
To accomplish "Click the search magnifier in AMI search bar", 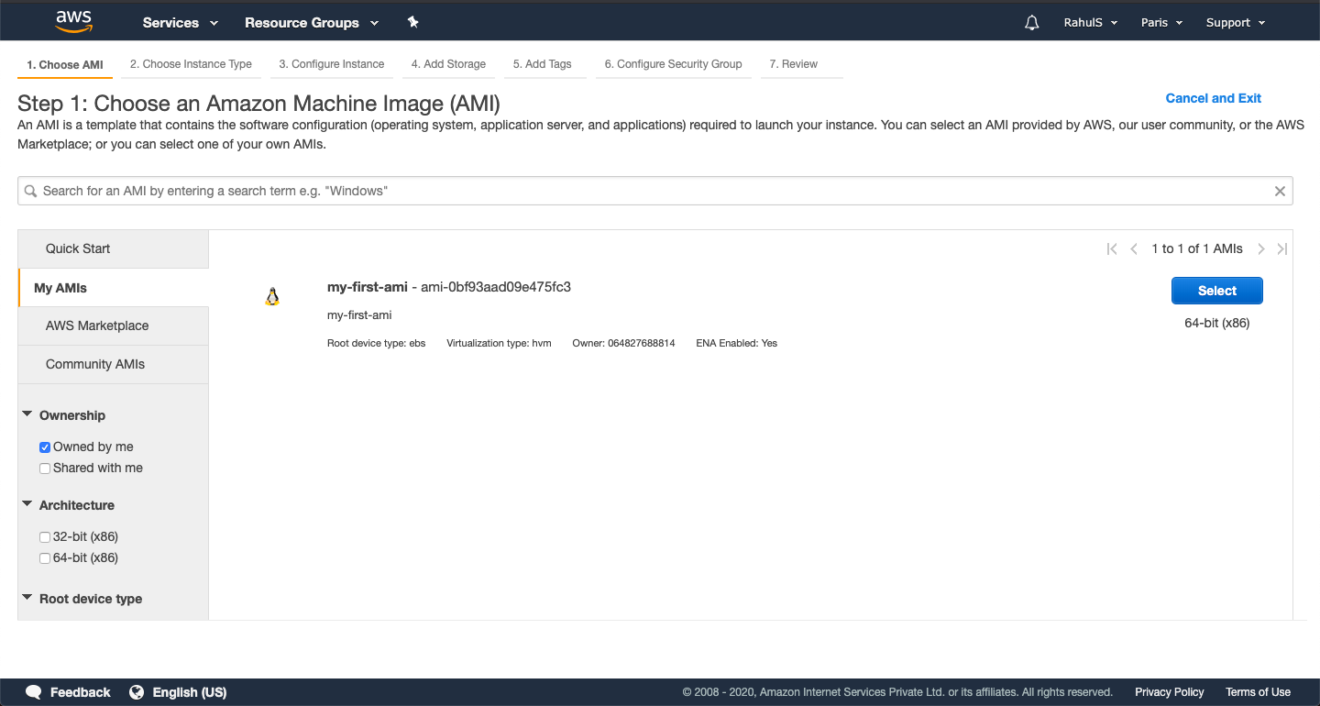I will tap(31, 190).
